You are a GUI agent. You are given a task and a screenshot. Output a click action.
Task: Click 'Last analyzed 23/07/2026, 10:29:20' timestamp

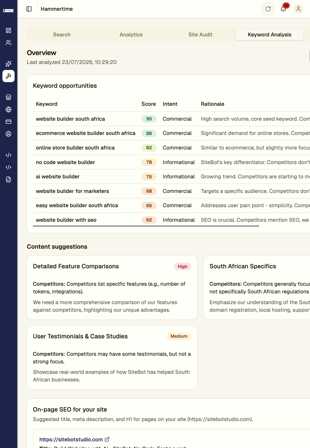[x=72, y=62]
